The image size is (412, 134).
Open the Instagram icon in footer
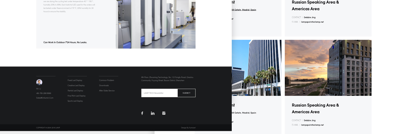pyautogui.click(x=164, y=113)
